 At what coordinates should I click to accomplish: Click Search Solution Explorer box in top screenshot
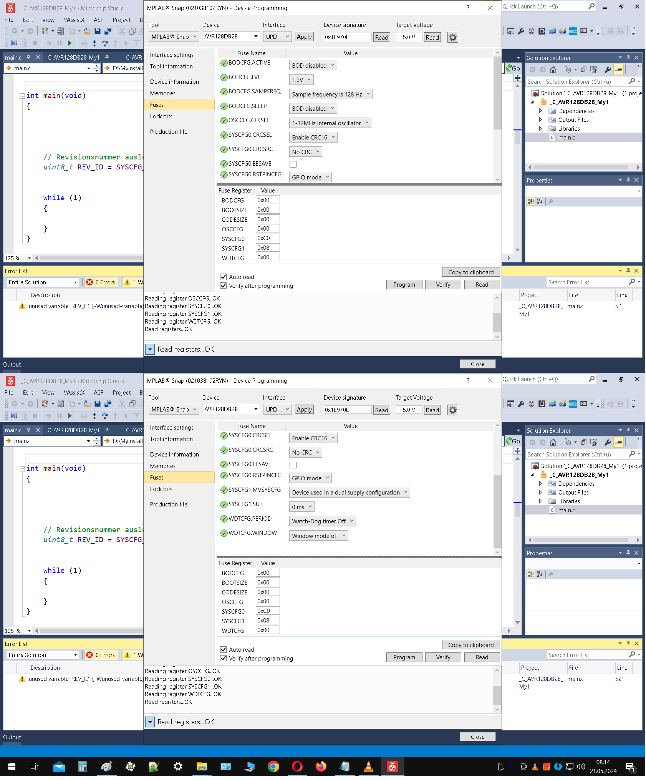coord(577,82)
